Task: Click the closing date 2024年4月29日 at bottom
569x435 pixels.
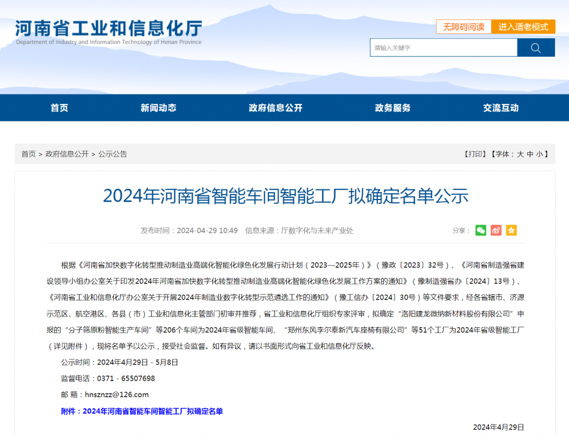Action: (x=498, y=427)
